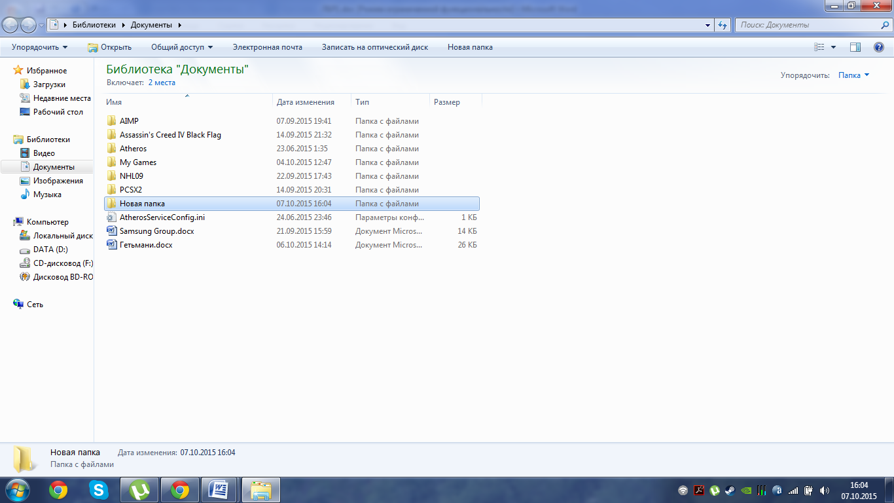This screenshot has width=894, height=503.
Task: Open the uTorrent taskbar button
Action: click(x=139, y=490)
